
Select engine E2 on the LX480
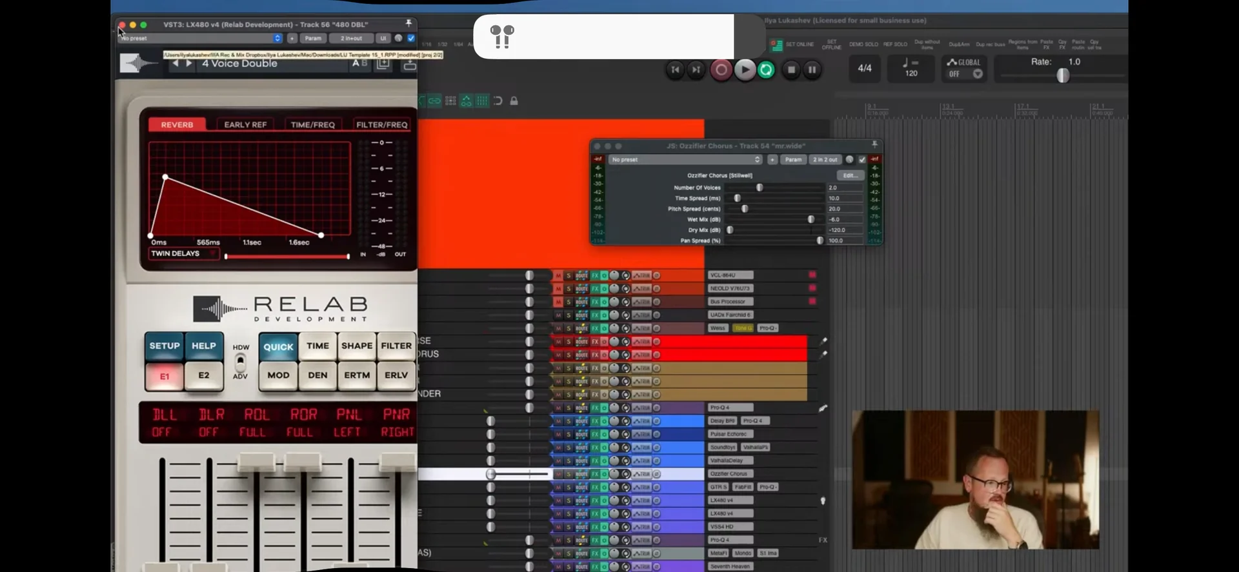(204, 375)
